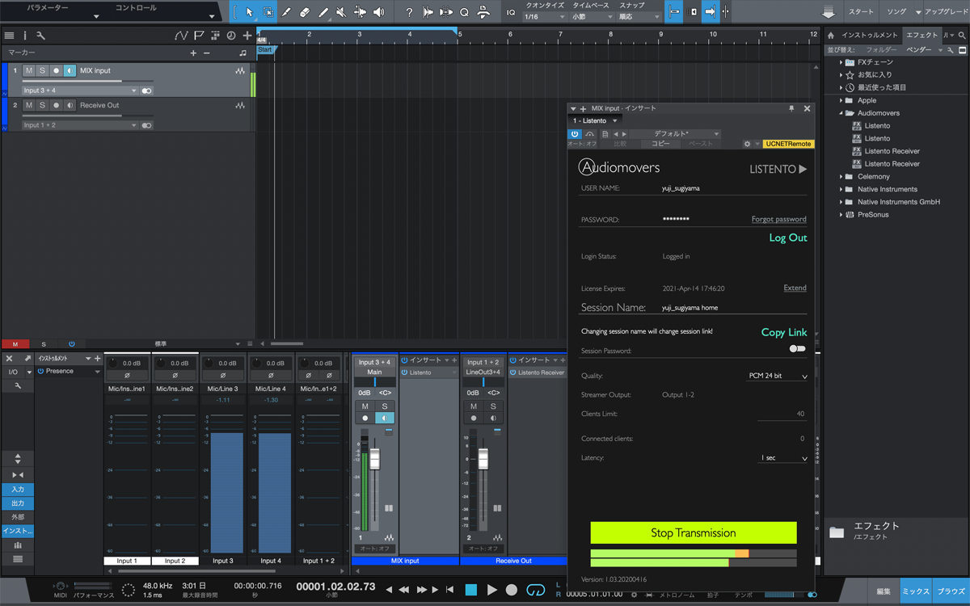Screen dimensions: 970x606
Task: Switch to エフェクト tab in browser
Action: [921, 36]
